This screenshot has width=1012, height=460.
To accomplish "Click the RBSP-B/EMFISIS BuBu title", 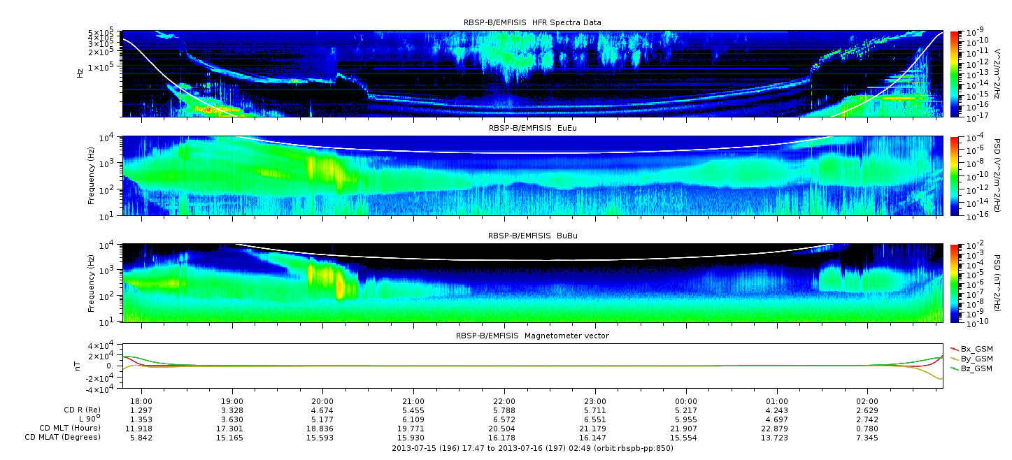I will coord(532,236).
